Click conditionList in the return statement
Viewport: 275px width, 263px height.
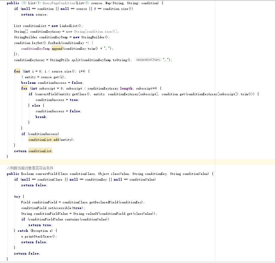40,151
